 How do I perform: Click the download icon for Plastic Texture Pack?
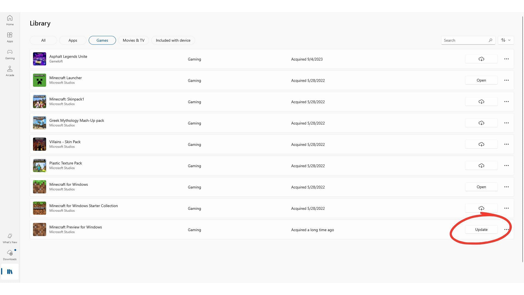(x=481, y=165)
